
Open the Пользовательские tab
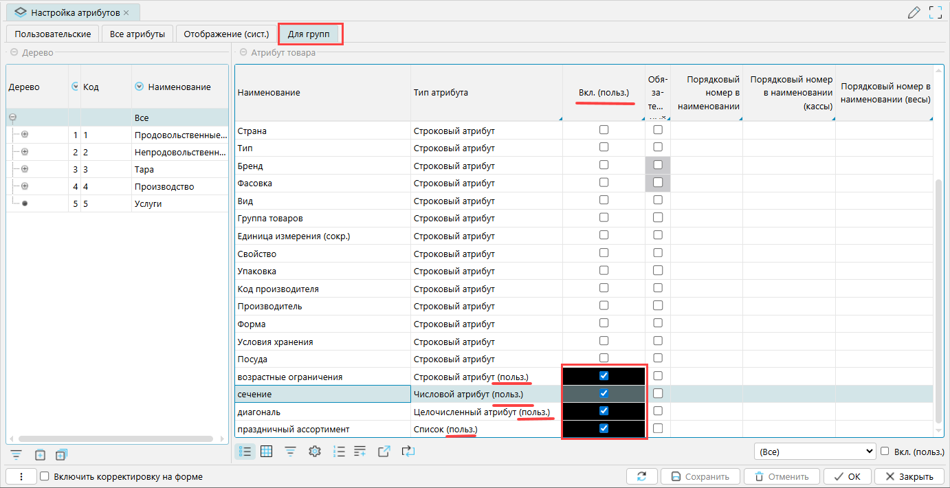pos(53,34)
